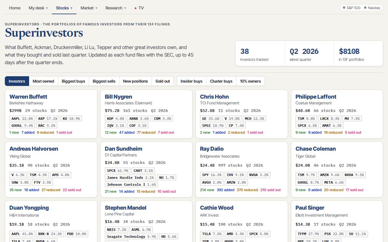
Task: Switch to the Biggest buys tab
Action: point(73,81)
